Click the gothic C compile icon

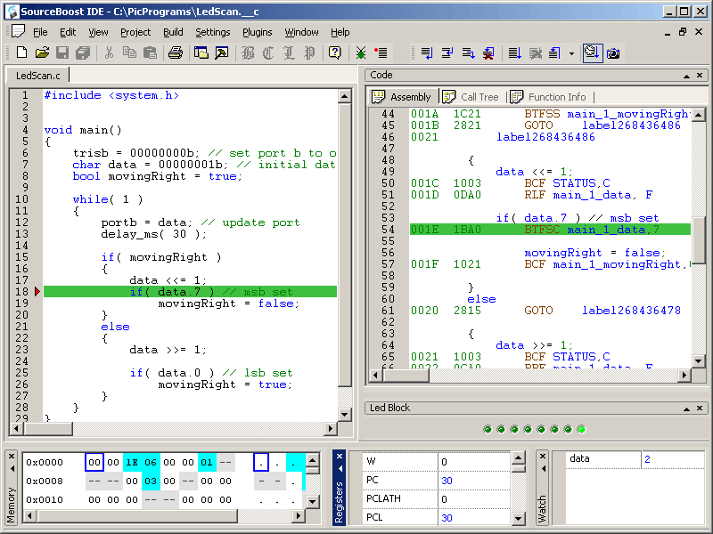[x=268, y=53]
